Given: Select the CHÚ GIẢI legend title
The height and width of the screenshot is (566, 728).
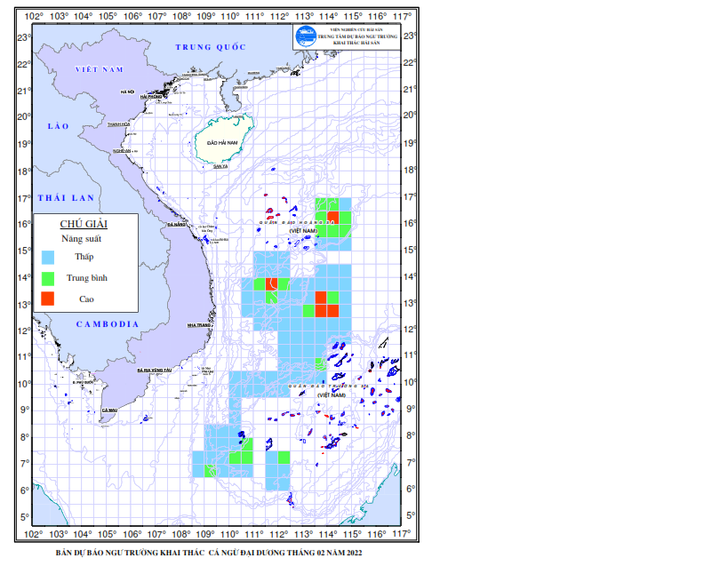Looking at the screenshot, I should click(x=84, y=224).
